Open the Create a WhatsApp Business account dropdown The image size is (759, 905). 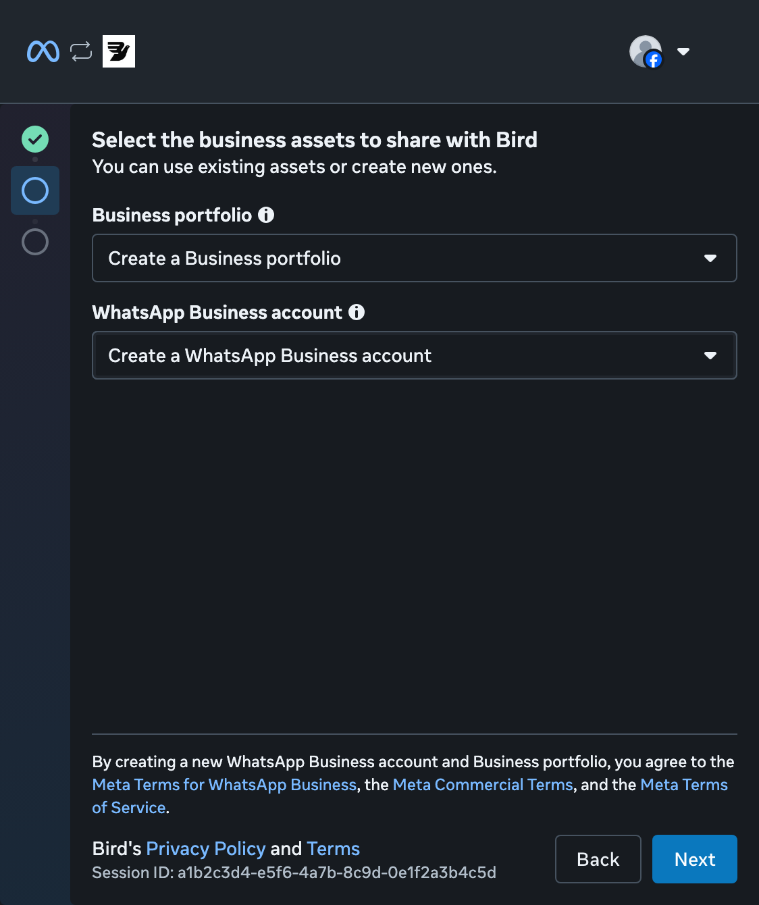click(415, 355)
